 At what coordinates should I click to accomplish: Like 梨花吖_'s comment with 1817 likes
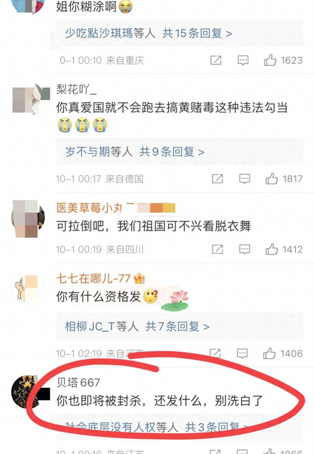271,179
